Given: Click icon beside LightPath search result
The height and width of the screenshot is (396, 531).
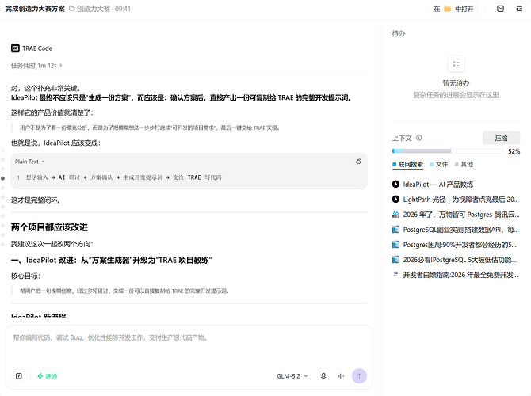Looking at the screenshot, I should 395,199.
